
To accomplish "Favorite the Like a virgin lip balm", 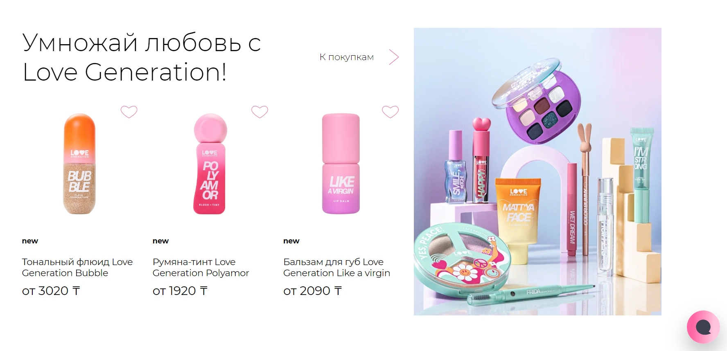I will pyautogui.click(x=390, y=112).
